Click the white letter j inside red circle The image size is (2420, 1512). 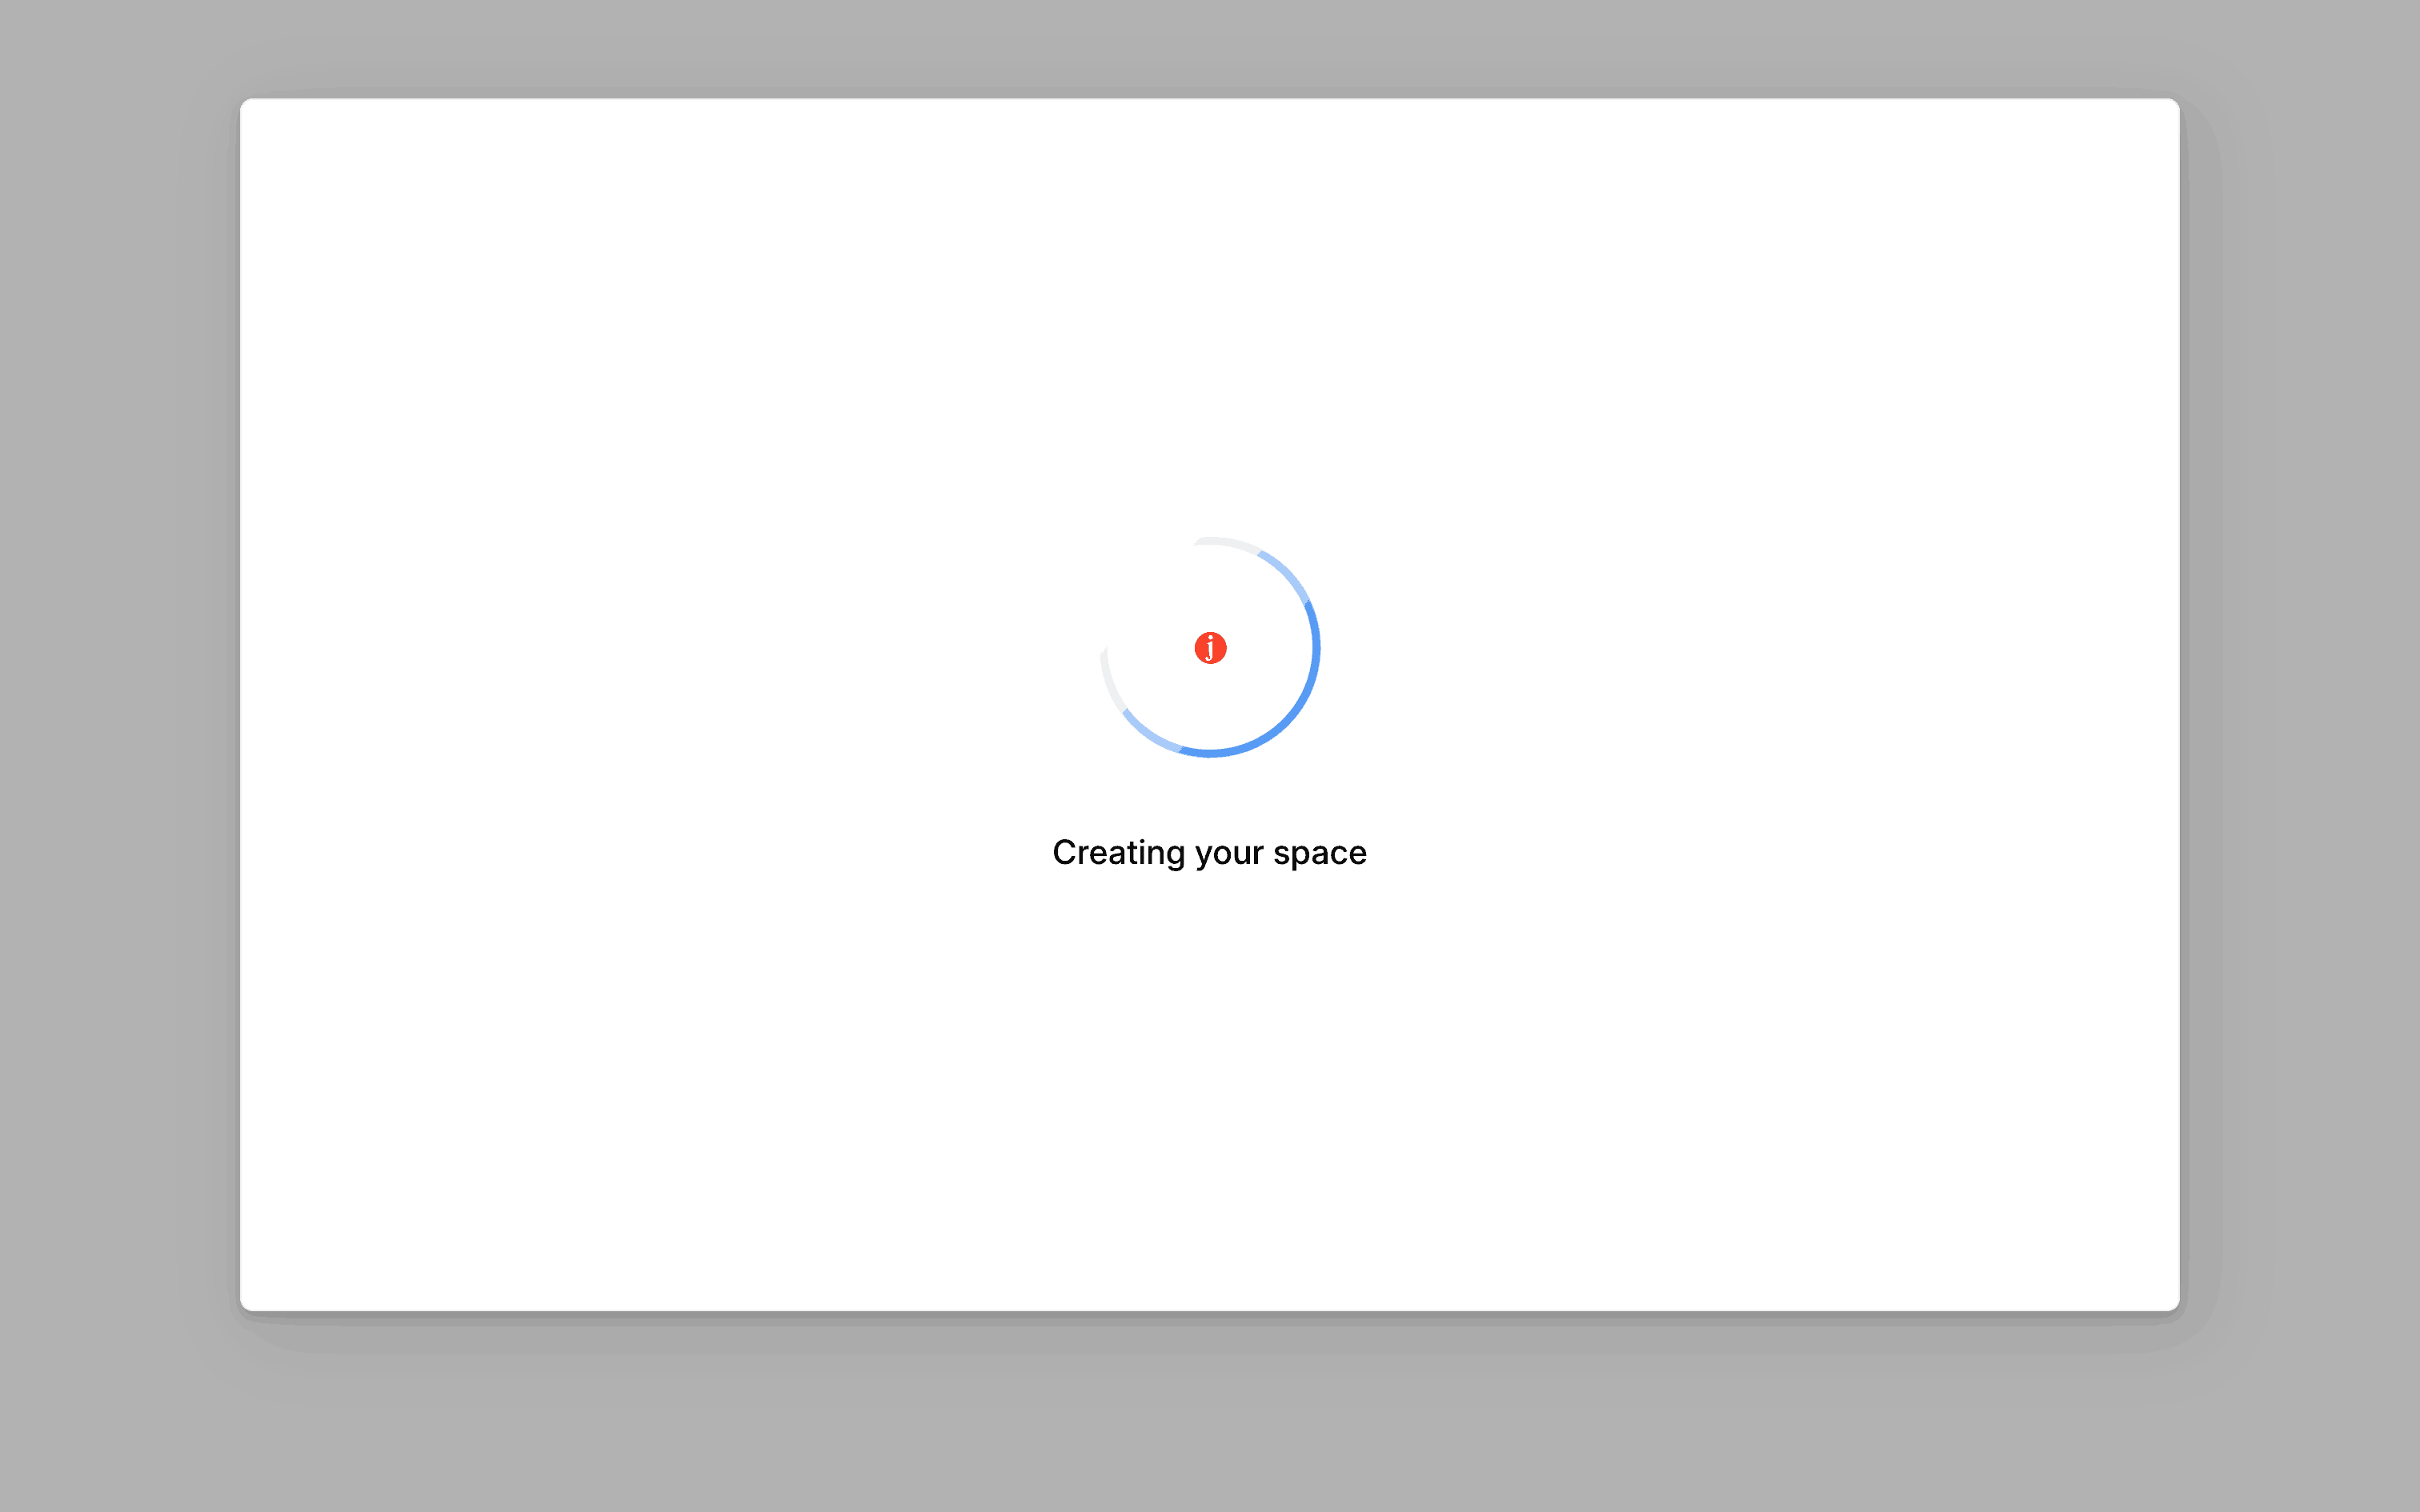pos(1210,649)
